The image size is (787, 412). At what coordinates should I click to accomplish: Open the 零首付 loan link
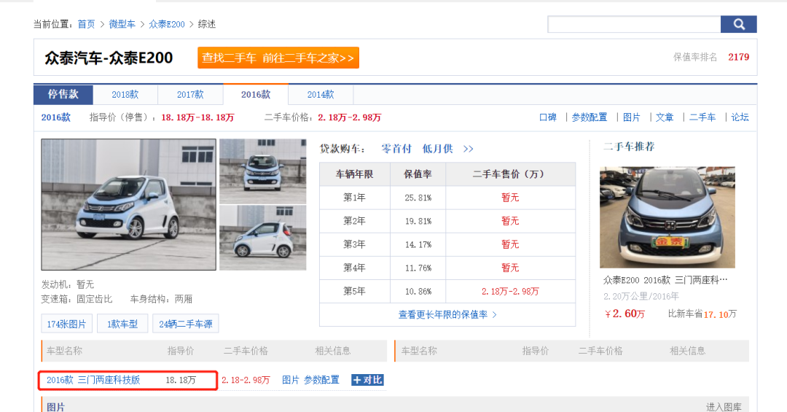(x=396, y=149)
